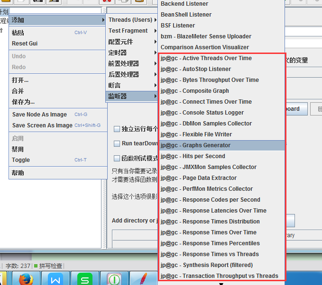This screenshot has width=322, height=285.
Task: Add jp@gc - JMXMon Samples Collector
Action: pyautogui.click(x=222, y=167)
